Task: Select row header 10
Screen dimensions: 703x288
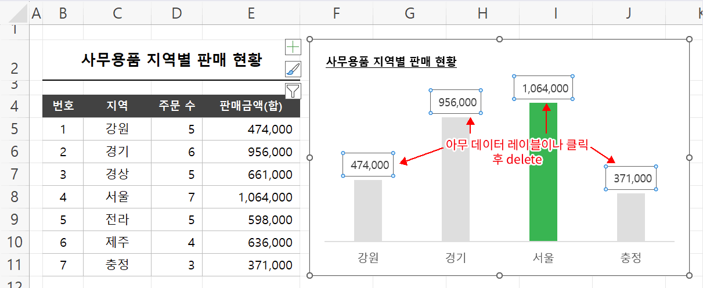Action: coord(15,242)
